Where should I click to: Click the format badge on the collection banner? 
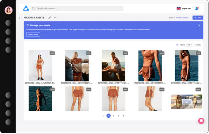tap(198, 89)
